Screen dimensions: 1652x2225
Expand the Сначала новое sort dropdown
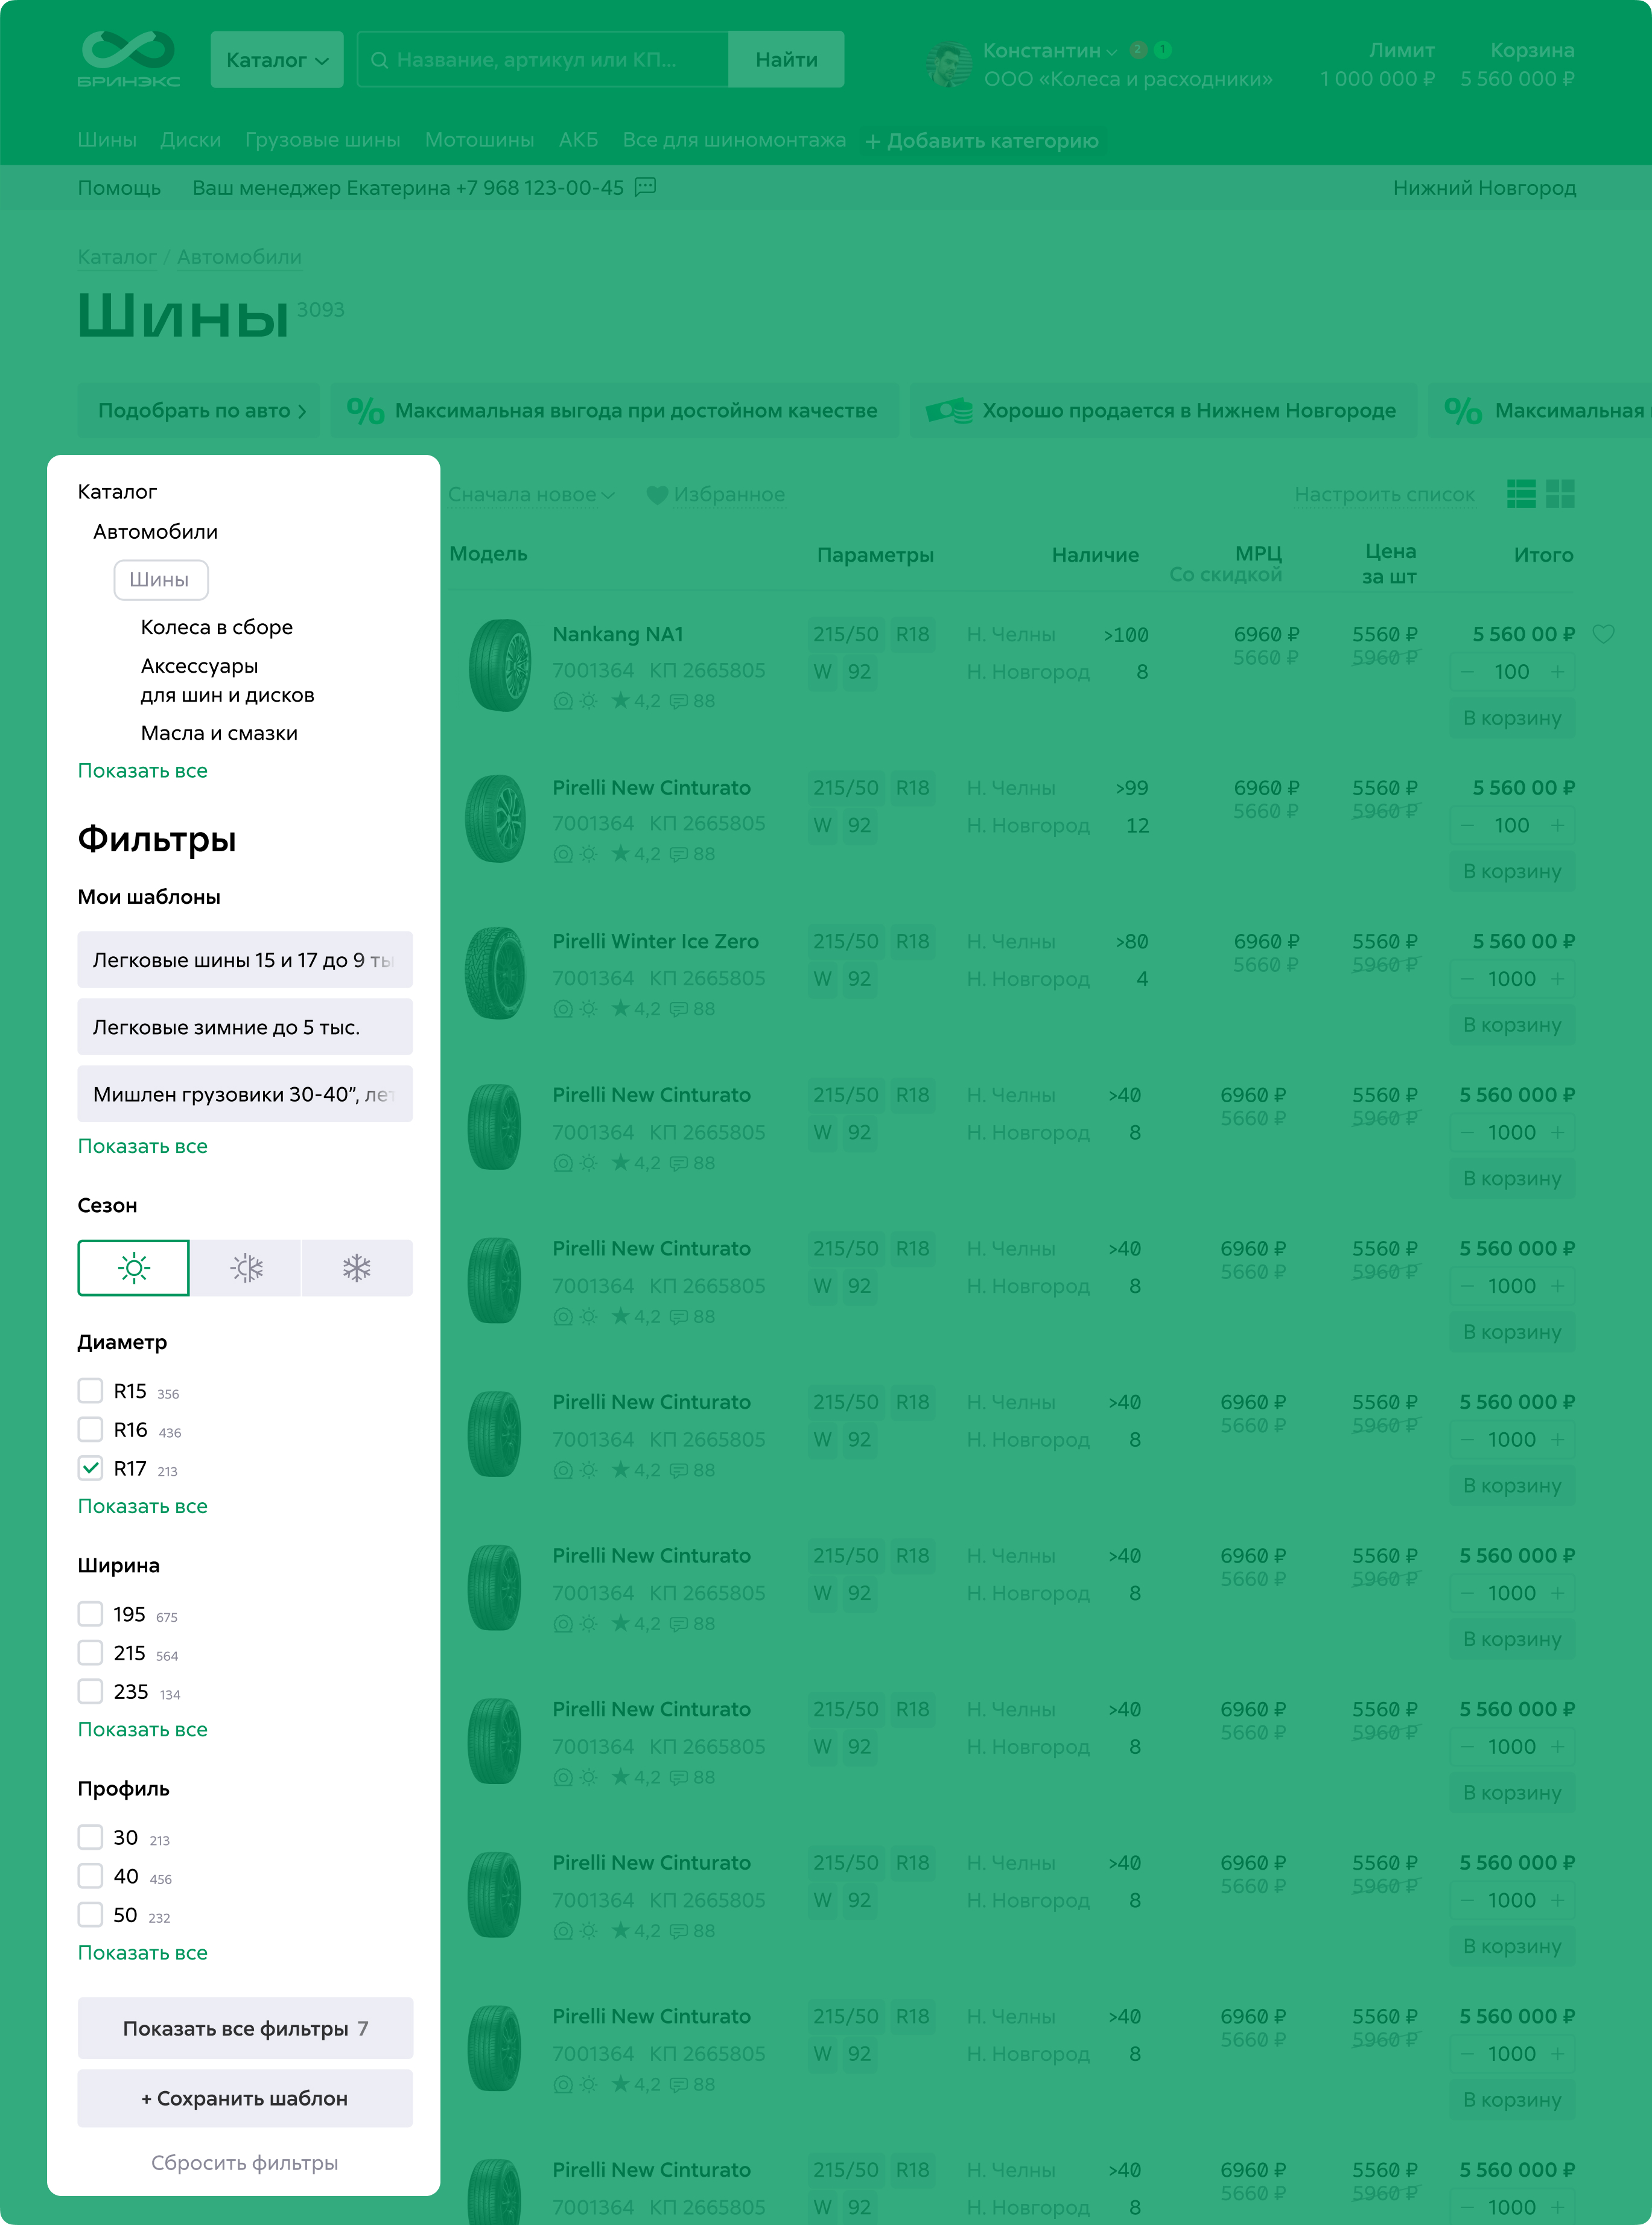[531, 495]
